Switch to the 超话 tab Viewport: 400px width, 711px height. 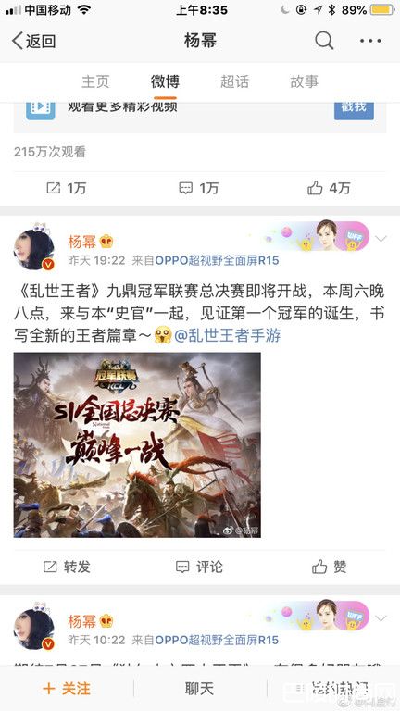pos(234,81)
